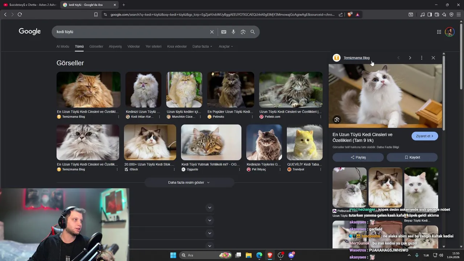Bookmark this page in the address bar
The image size is (464, 261).
[96, 14]
